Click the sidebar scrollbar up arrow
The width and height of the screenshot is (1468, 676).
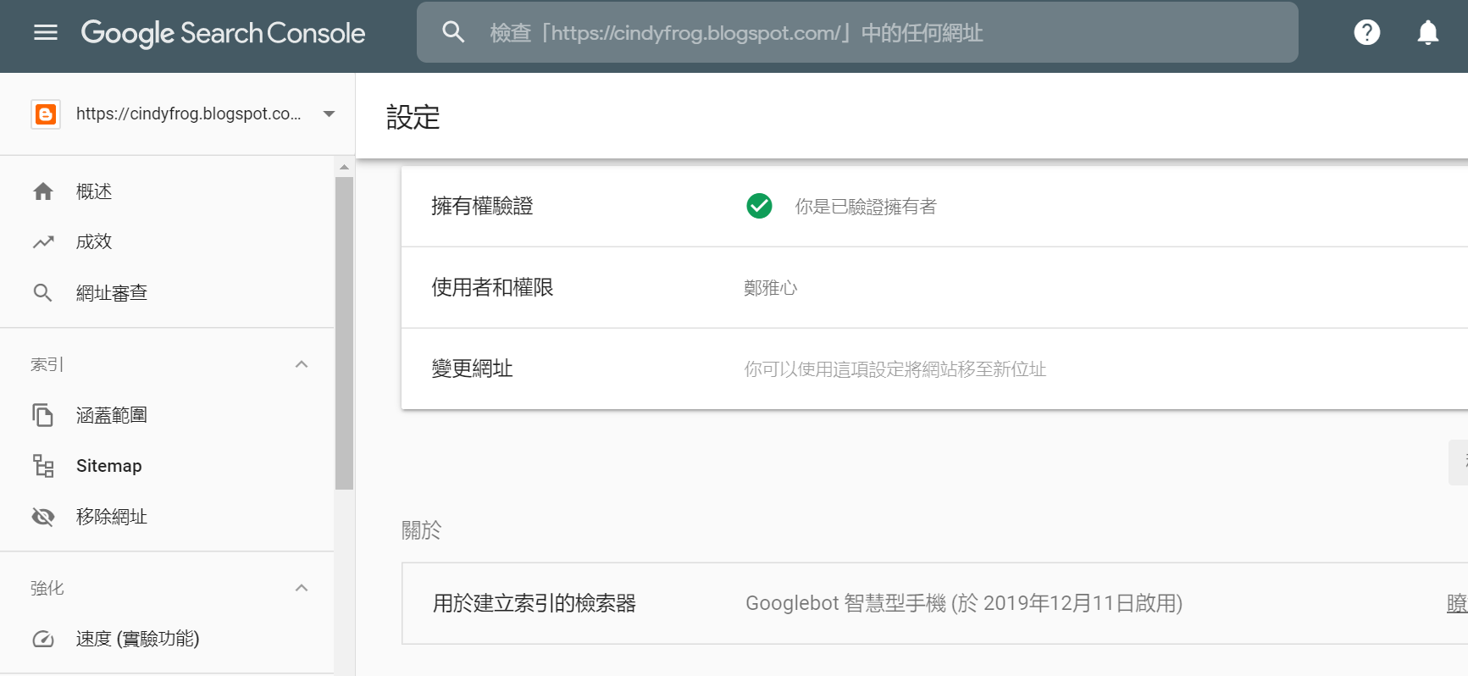pyautogui.click(x=344, y=167)
